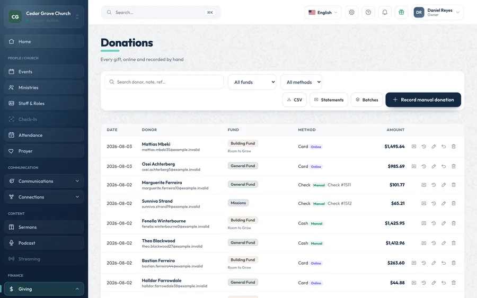Screen dimensions: 477x298
Task: Open receipt icon for Theo Blackwood donation
Action: click(424, 243)
